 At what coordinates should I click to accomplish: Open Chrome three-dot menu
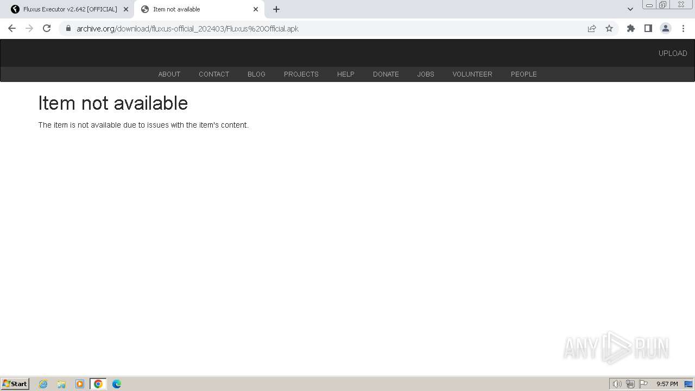(683, 28)
